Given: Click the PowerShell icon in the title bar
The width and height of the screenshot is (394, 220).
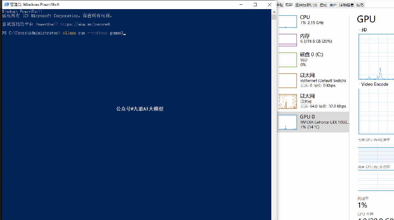Looking at the screenshot, I should tap(7, 4).
